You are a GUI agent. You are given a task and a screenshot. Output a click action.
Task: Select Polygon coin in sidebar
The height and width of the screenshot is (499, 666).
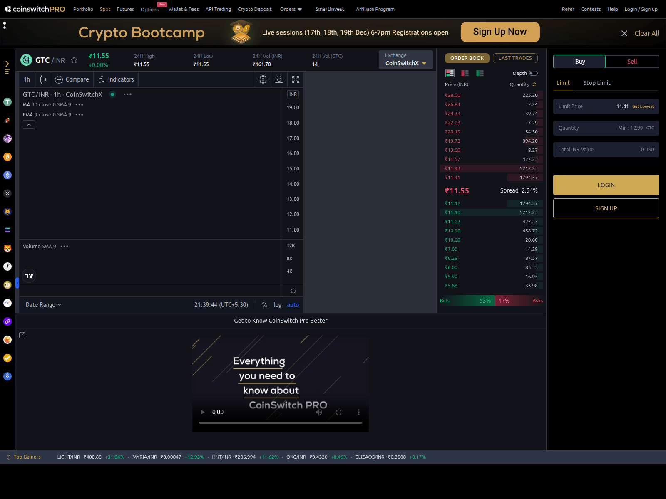[7, 321]
